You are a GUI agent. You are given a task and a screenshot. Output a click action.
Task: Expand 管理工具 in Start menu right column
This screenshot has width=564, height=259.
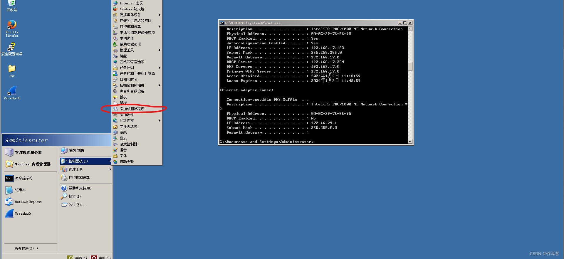pos(86,169)
